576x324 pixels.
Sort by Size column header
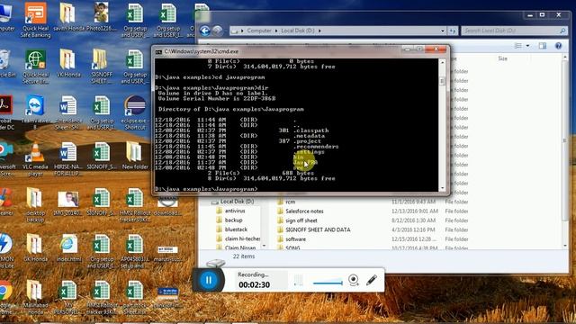(x=502, y=58)
